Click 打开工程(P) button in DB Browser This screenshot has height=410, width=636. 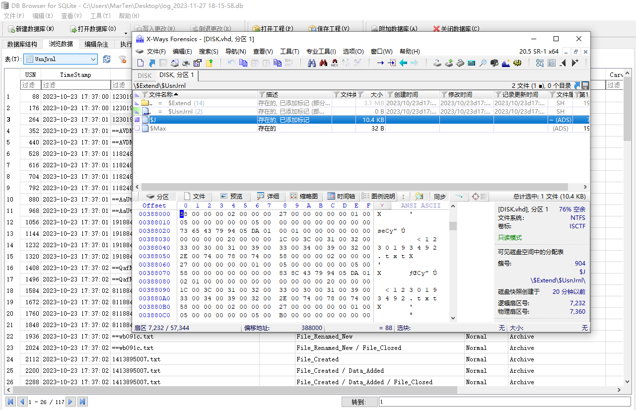click(x=273, y=29)
